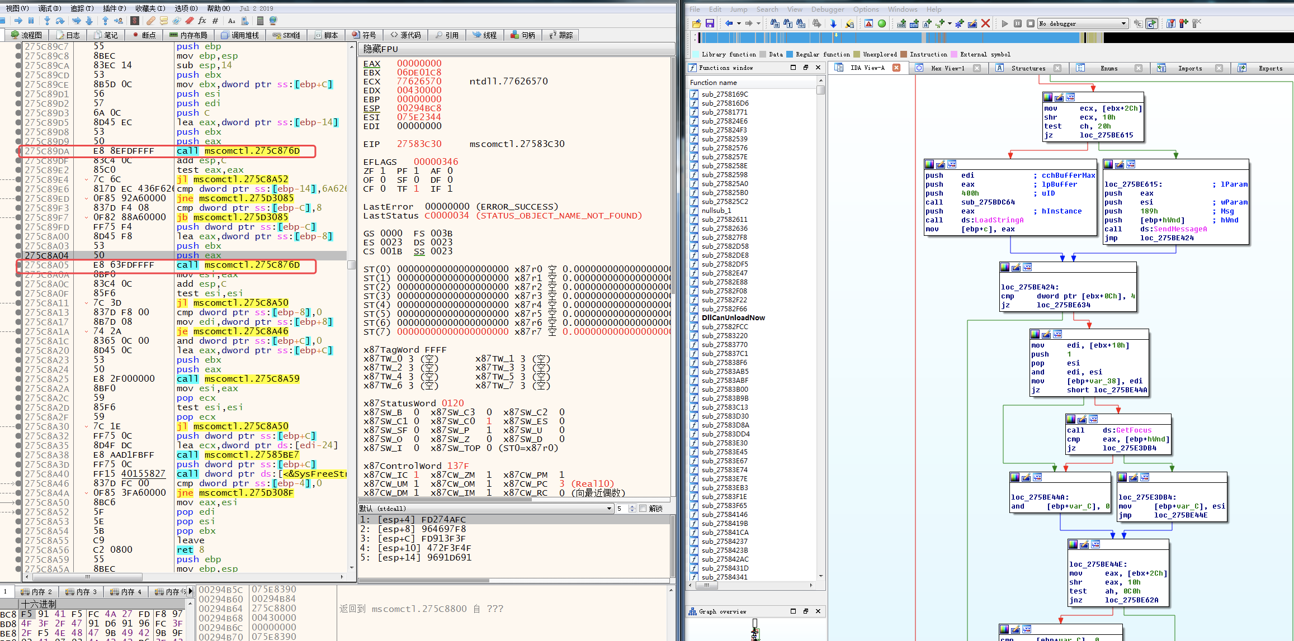Switch to the Hex View-1 tab

point(947,68)
